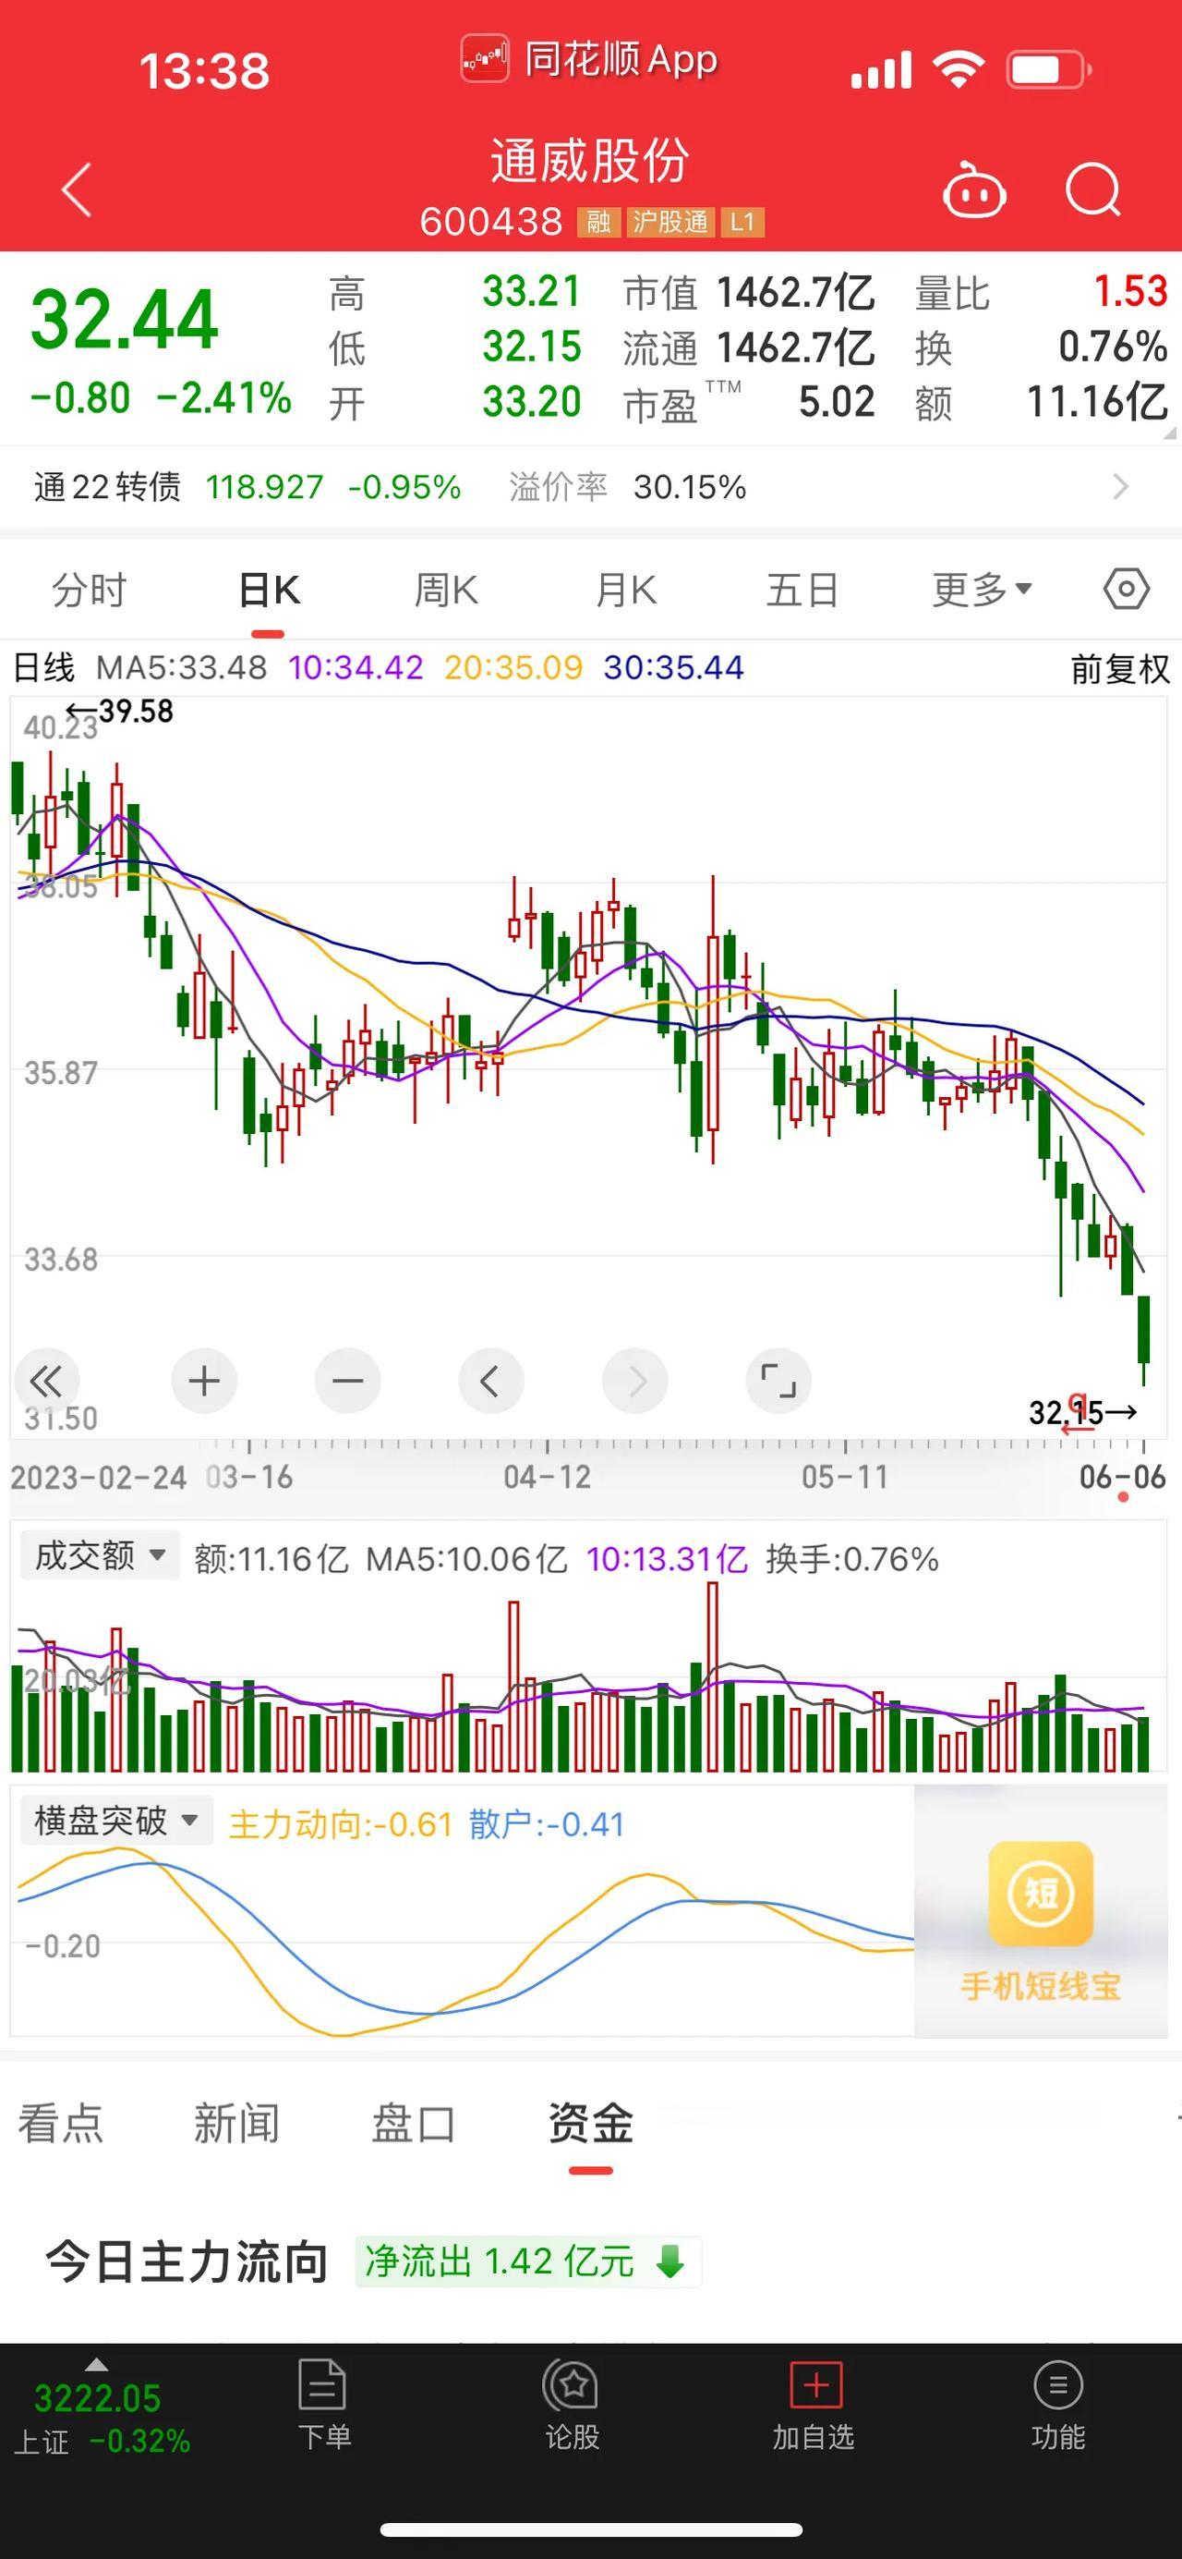Viewport: 1182px width, 2559px height.
Task: Tap the 05-11 date on chart axis
Action: 845,1477
